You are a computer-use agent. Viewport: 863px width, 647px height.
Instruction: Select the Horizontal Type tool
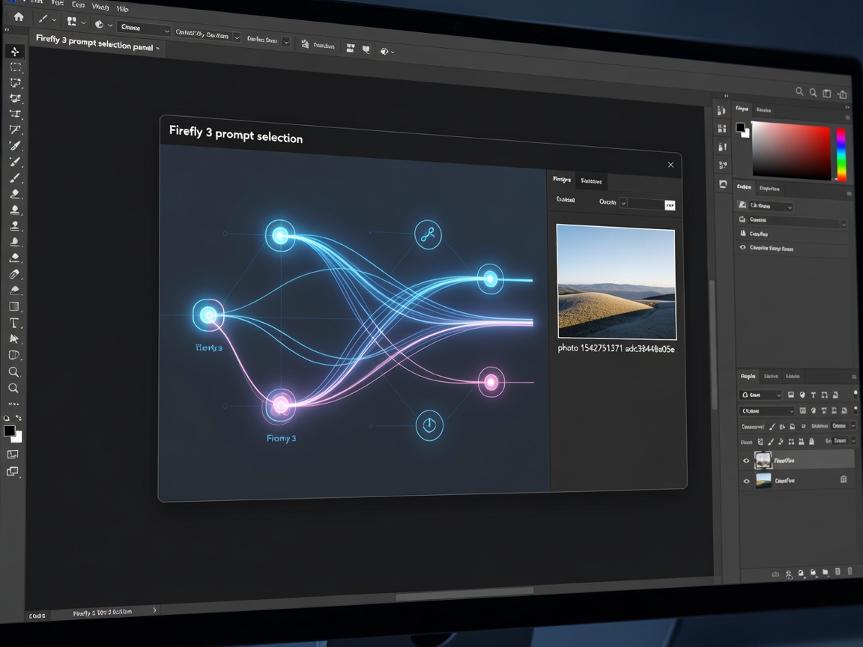click(14, 323)
